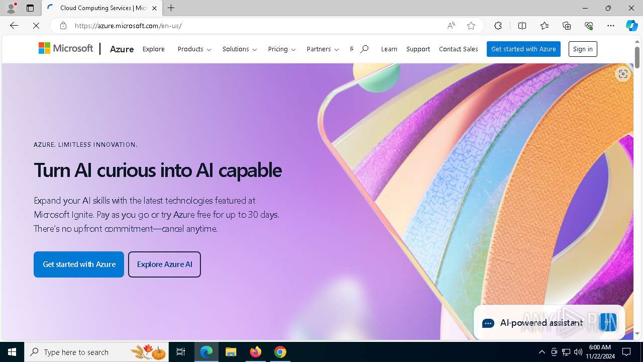Open the AI-powered assistant chat
The width and height of the screenshot is (643, 362).
549,323
